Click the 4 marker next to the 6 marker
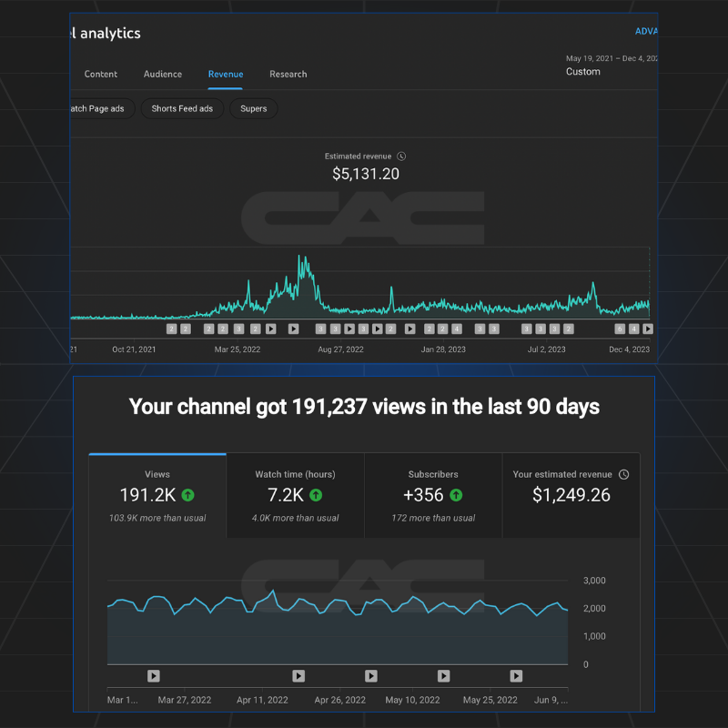This screenshot has height=728, width=728. click(633, 329)
